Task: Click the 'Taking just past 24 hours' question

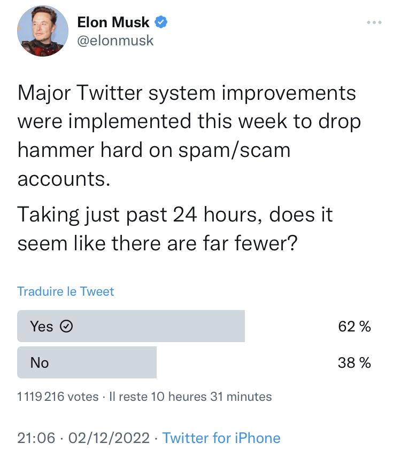Action: 175,215
